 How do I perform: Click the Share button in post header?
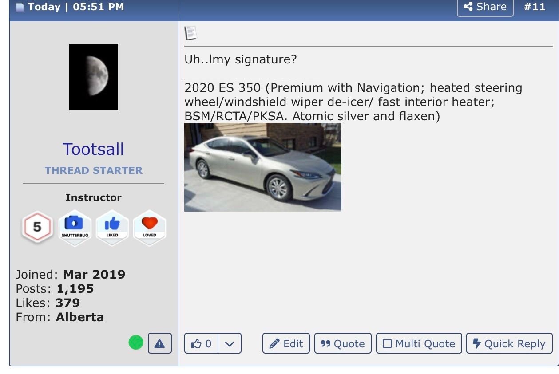point(485,7)
